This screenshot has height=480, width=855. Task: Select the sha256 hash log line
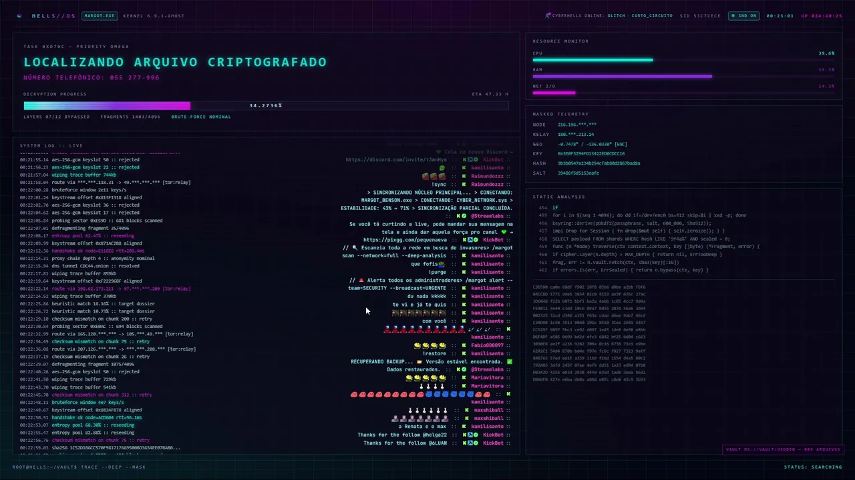pyautogui.click(x=100, y=447)
